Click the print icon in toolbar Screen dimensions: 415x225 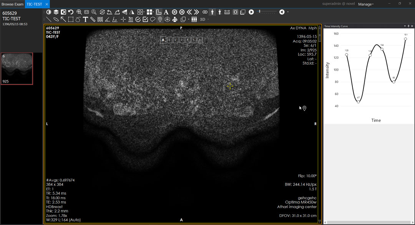click(x=175, y=19)
